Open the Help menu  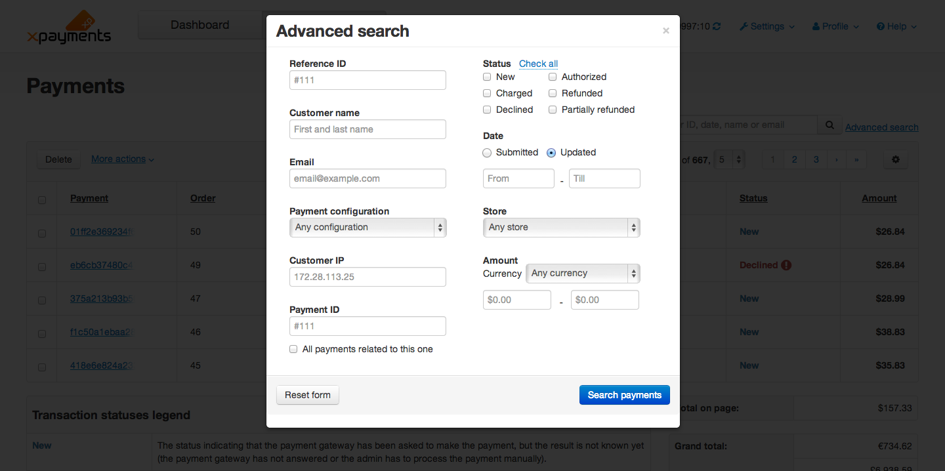pos(896,26)
